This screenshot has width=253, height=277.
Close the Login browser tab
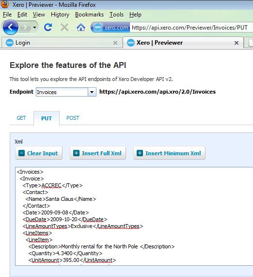[x=115, y=43]
